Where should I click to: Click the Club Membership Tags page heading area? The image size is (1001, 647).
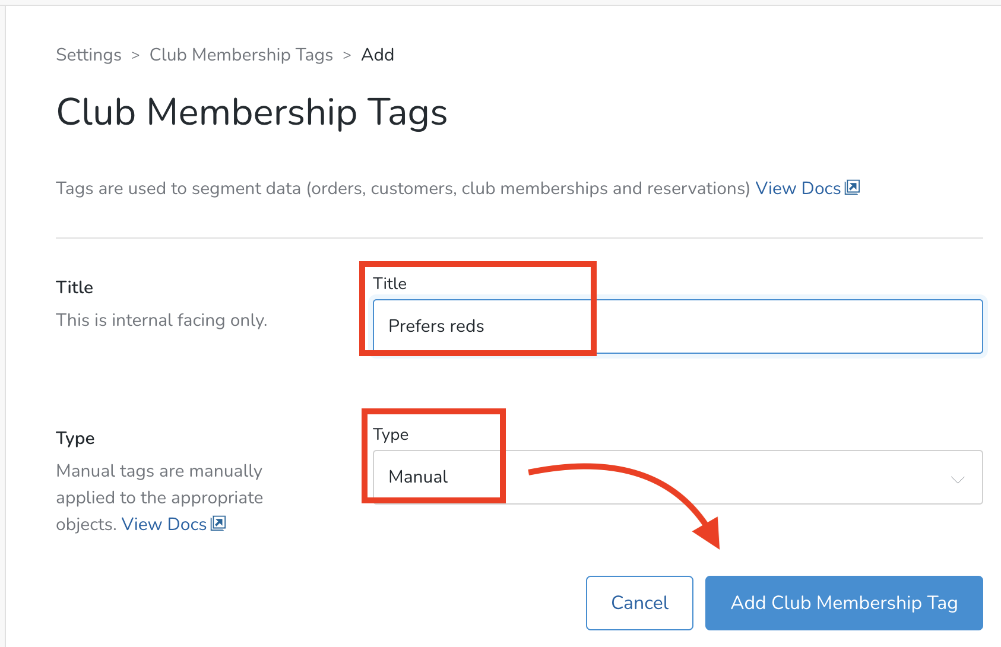(x=252, y=112)
